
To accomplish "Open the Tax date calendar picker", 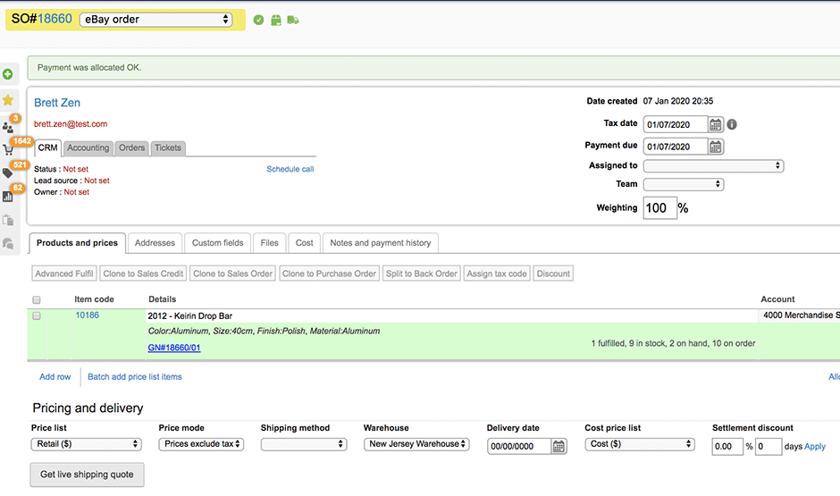I will tap(716, 124).
